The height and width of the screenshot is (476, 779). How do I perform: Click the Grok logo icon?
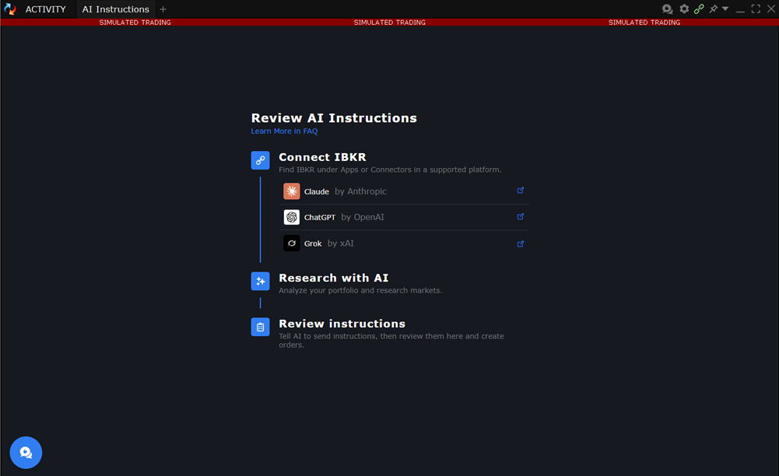click(292, 243)
